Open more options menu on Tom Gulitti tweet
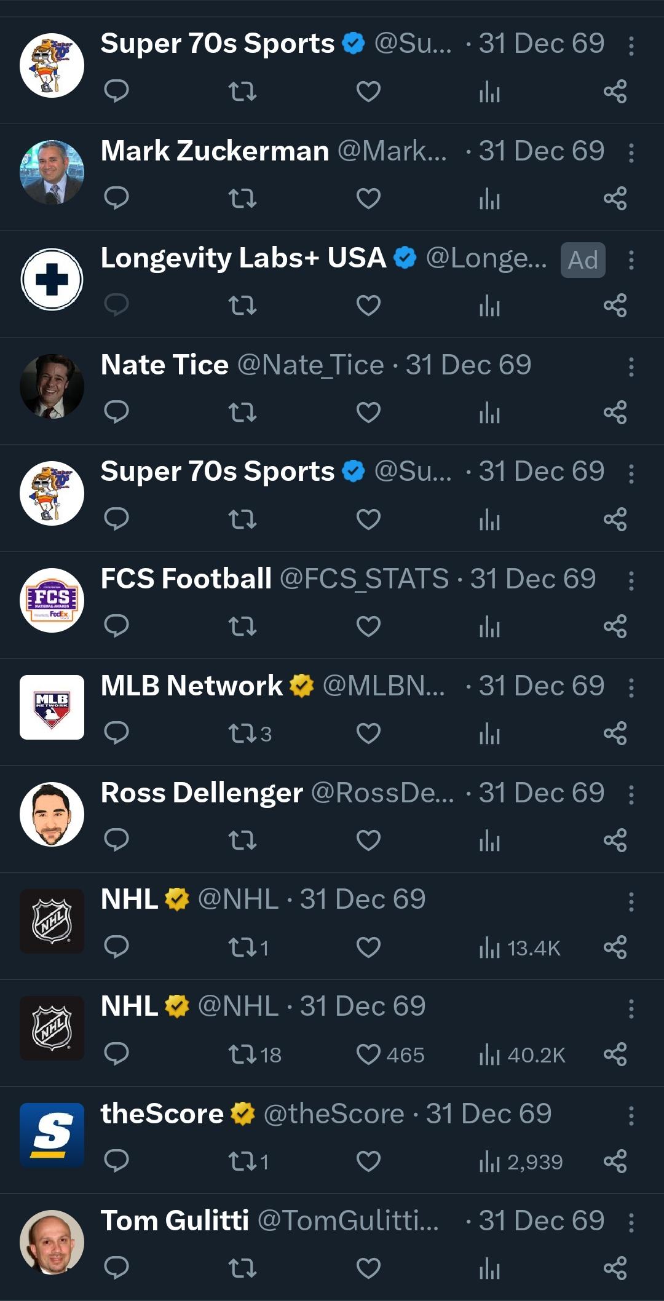Screen dimensions: 664x1301 click(x=631, y=1222)
